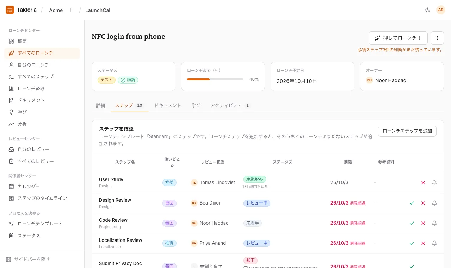Open 概要 in the sidebar
Viewport: 451px width, 268px height.
[42, 41]
